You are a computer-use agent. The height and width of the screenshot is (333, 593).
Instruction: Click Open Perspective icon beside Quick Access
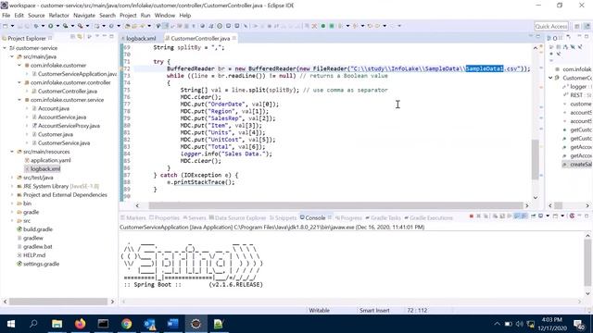(x=576, y=26)
